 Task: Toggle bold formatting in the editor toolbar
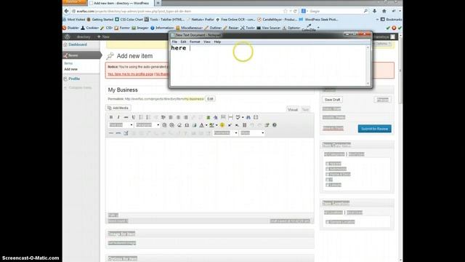(x=111, y=117)
